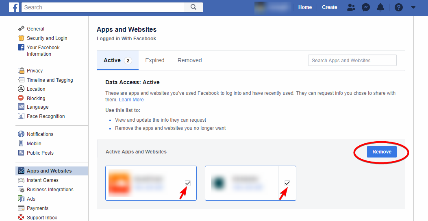Select the orange app thumbnail
Screen dimensions: 428x221
pos(119,183)
